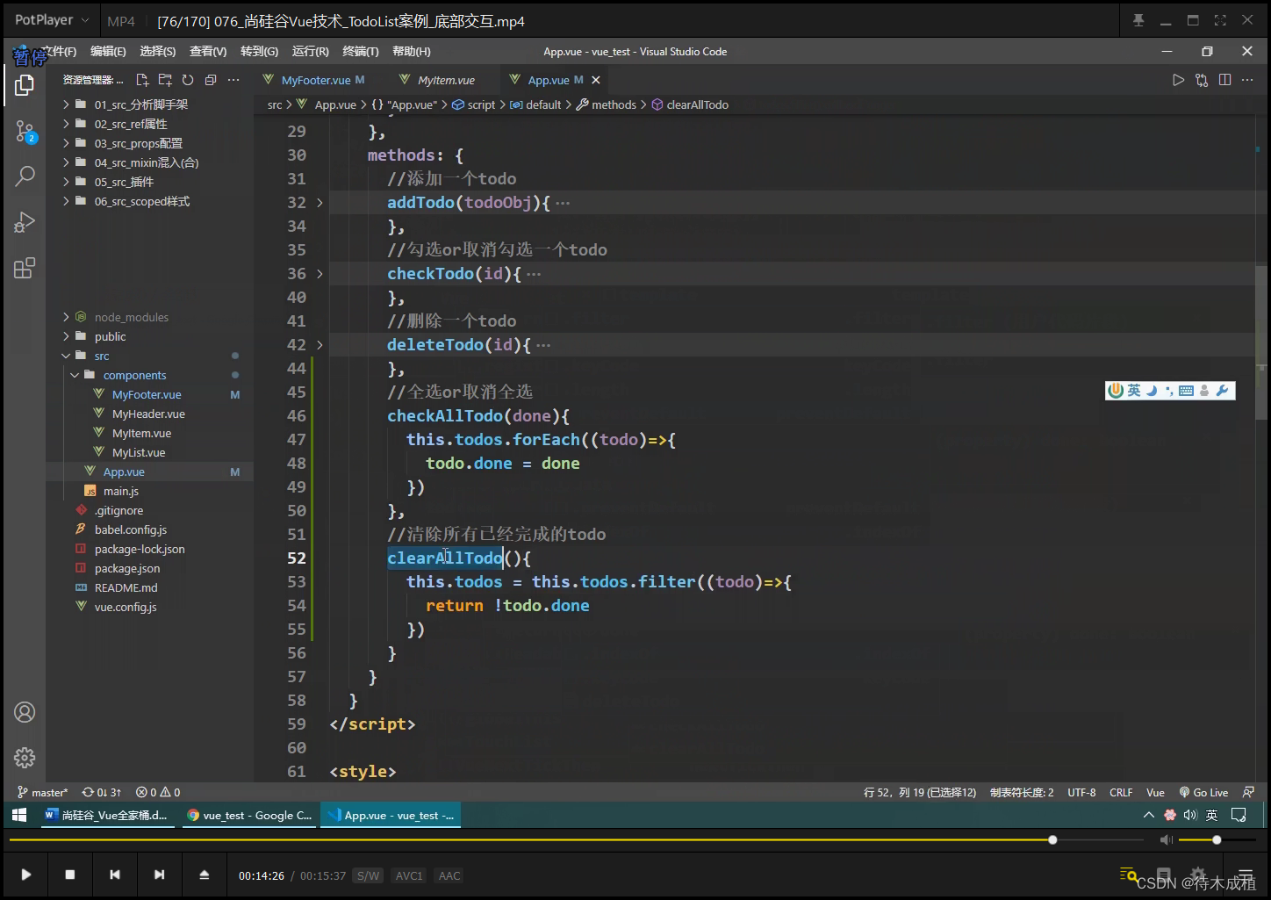Open the Explorer view in activity bar
The width and height of the screenshot is (1271, 900).
(25, 85)
